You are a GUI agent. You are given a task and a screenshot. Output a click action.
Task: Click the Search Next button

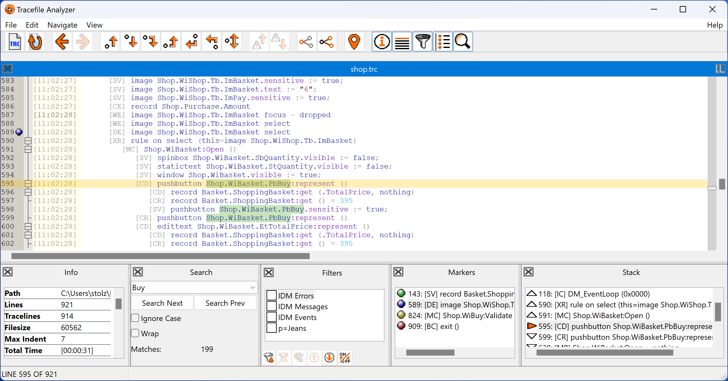162,303
